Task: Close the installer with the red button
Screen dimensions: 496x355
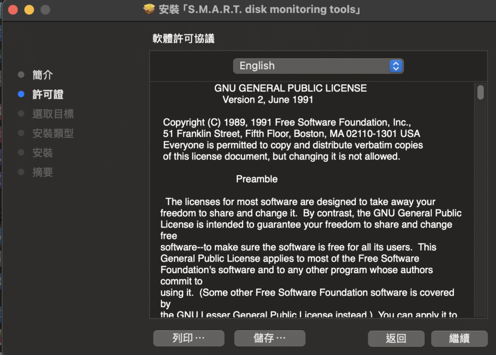Action: coord(13,10)
